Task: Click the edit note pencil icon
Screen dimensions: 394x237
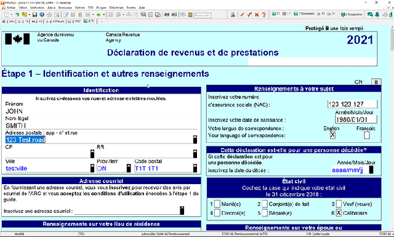Action: (x=66, y=15)
